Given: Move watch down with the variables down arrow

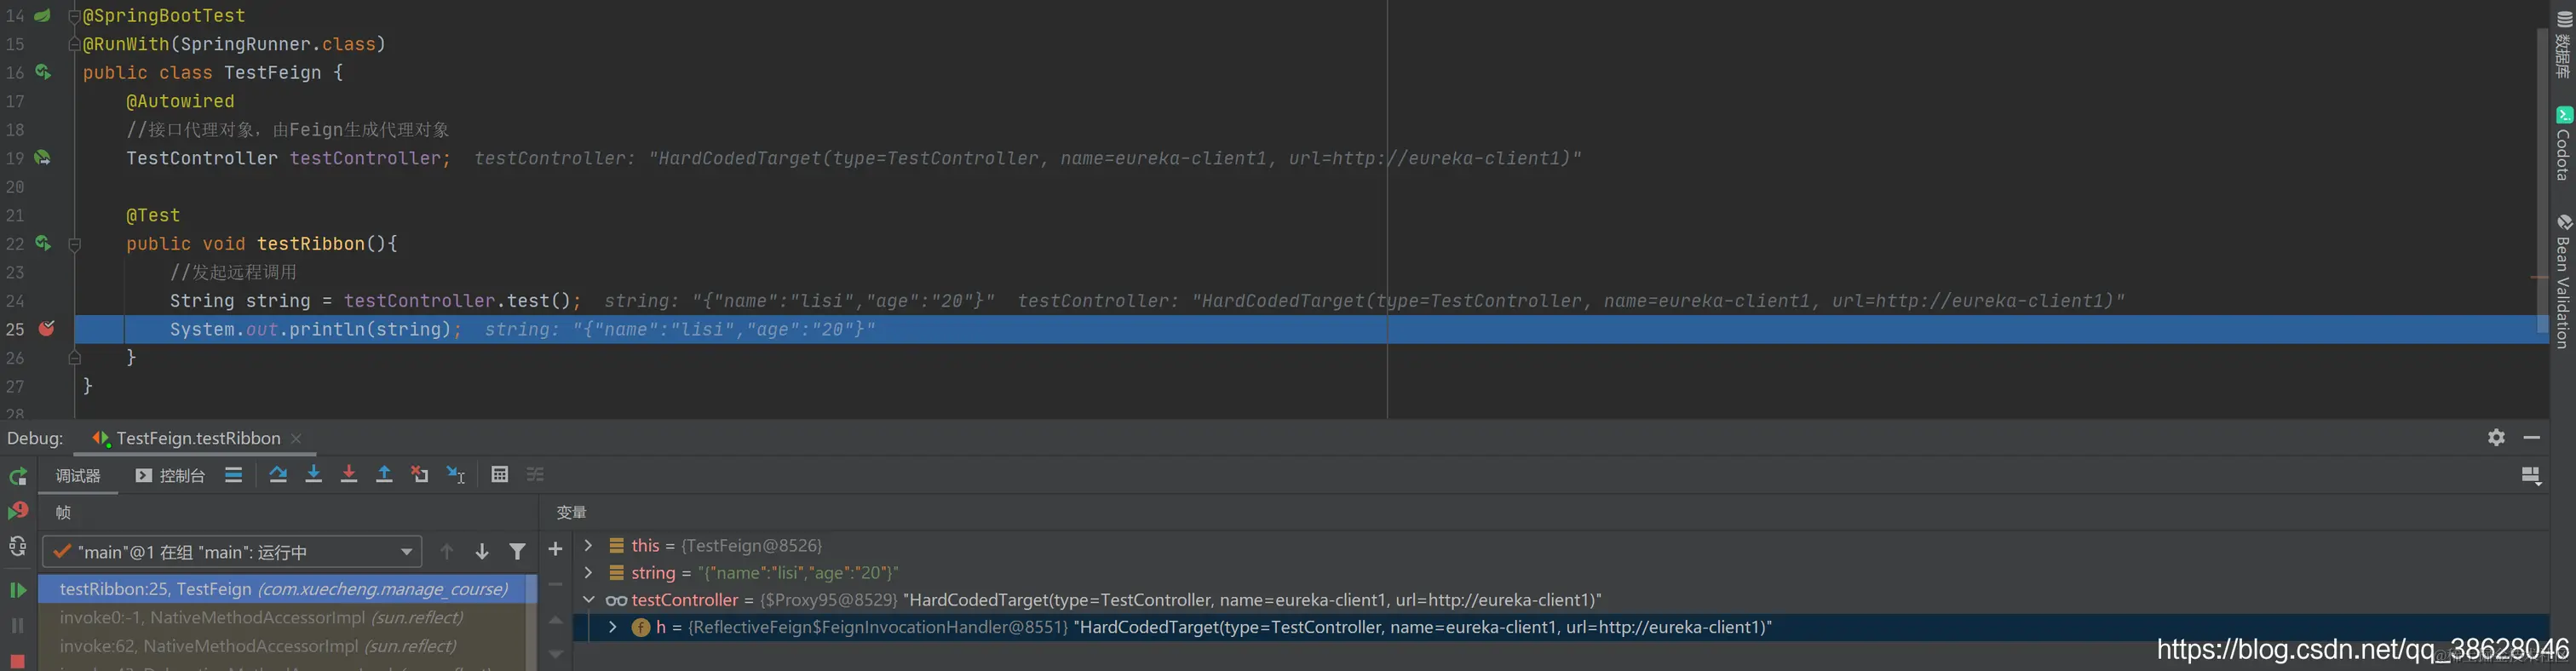Looking at the screenshot, I should pyautogui.click(x=556, y=654).
